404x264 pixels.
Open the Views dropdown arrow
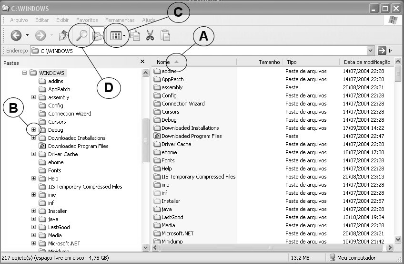[124, 36]
